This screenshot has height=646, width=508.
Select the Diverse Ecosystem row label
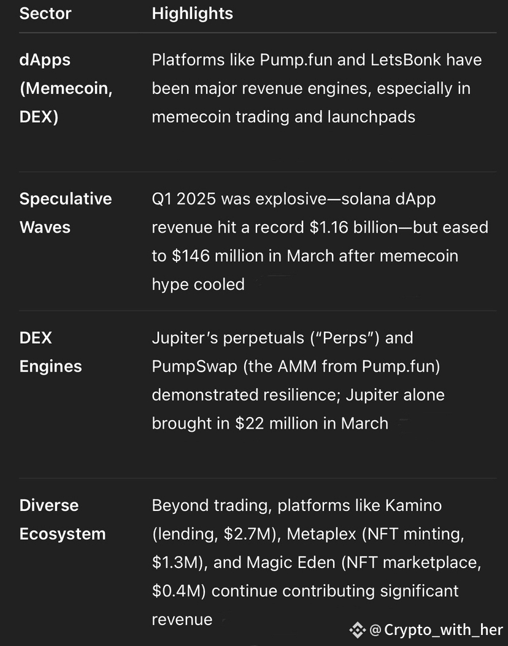pos(62,520)
